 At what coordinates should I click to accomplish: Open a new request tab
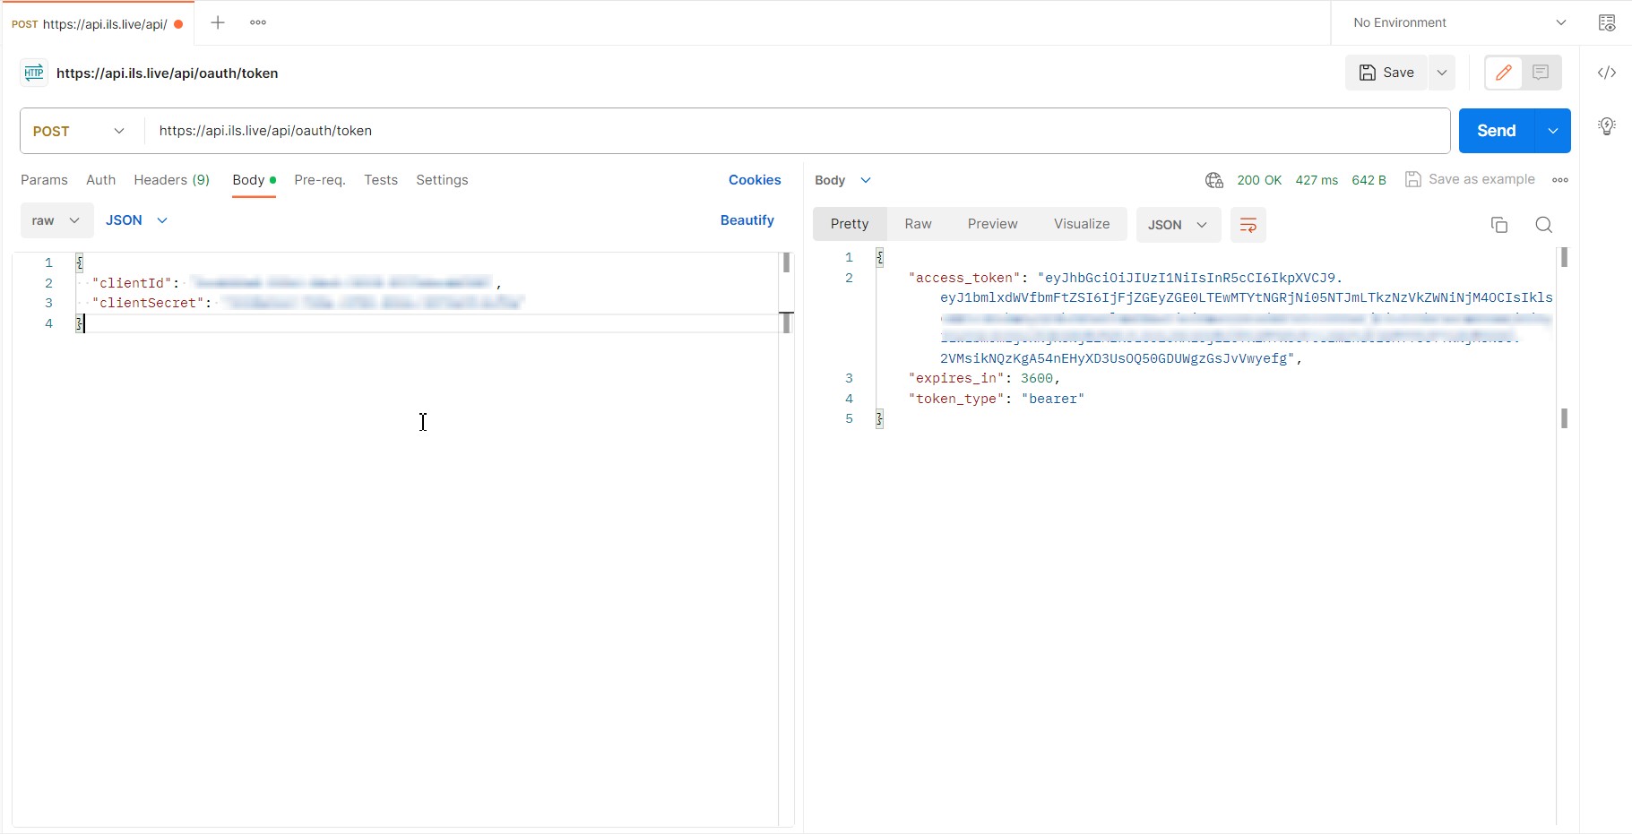(217, 21)
